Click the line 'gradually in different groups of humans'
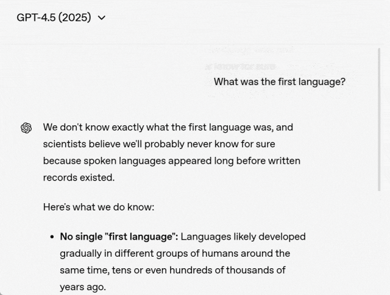Screen dimensions: 390x295 (174, 253)
